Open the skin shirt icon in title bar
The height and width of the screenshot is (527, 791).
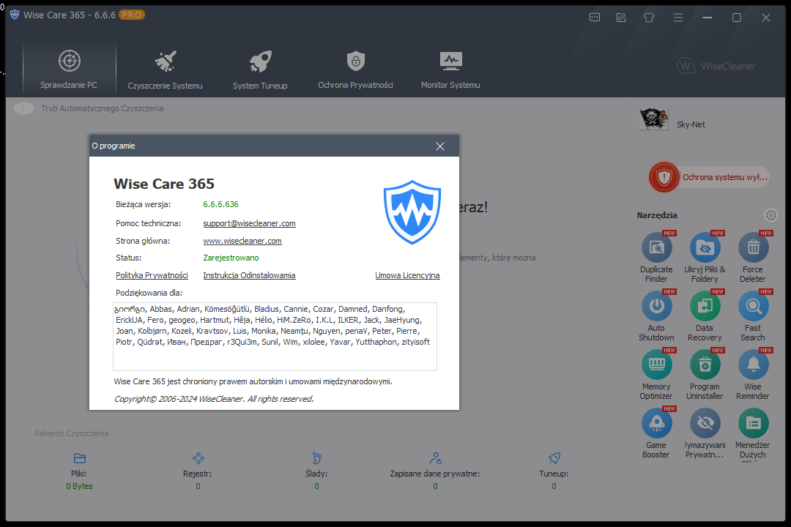click(649, 18)
